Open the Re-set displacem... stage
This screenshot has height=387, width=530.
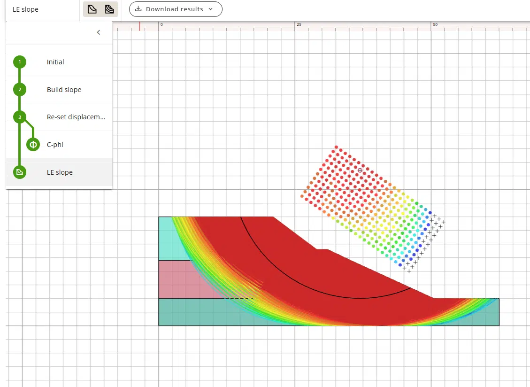(59, 117)
